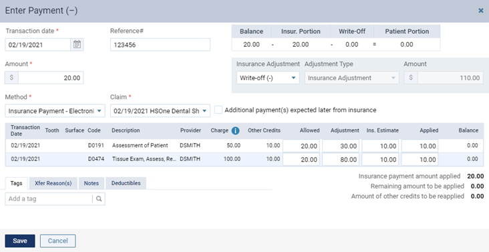Switch to the Xfer Reason(s) tab
The height and width of the screenshot is (252, 489).
point(53,183)
